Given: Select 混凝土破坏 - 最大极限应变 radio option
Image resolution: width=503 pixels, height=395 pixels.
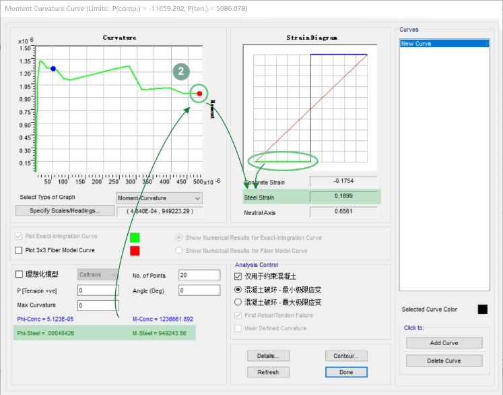Looking at the screenshot, I should point(238,302).
